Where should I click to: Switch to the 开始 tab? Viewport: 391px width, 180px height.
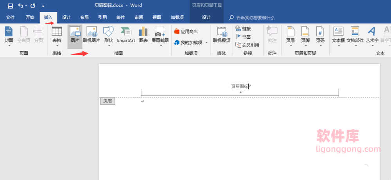pyautogui.click(x=30, y=18)
